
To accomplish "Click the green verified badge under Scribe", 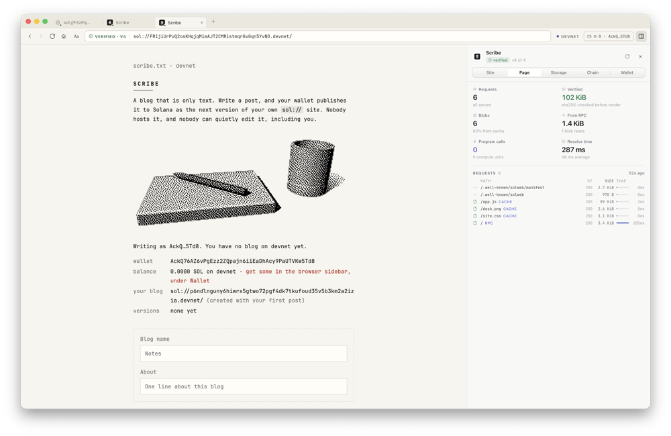I will pos(498,60).
